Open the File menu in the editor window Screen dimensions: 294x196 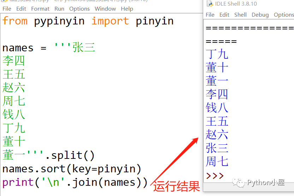(7, 8)
